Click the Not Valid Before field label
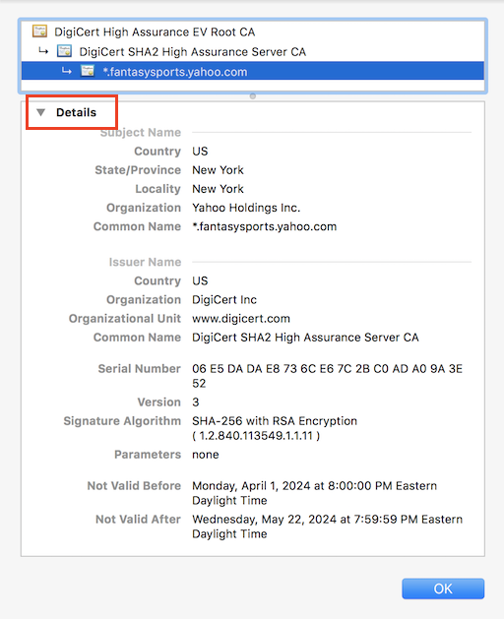504x619 pixels. tap(134, 485)
